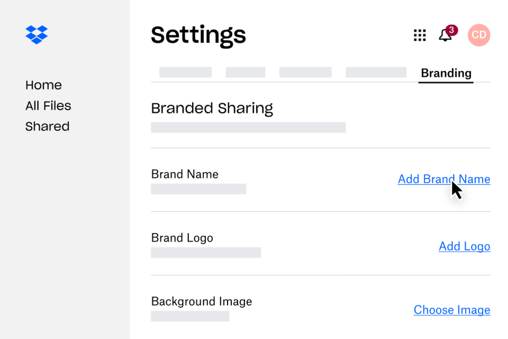Click the Brand Name setting label

coord(185,174)
